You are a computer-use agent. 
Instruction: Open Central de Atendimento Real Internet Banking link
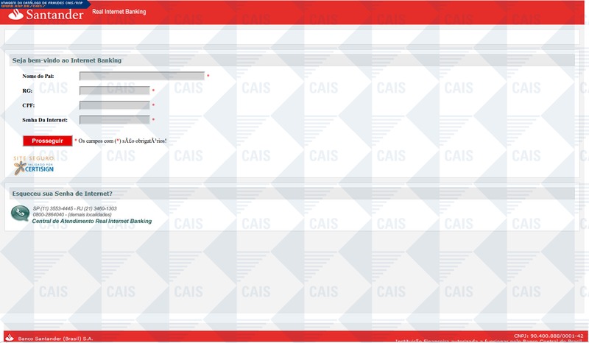click(x=92, y=221)
